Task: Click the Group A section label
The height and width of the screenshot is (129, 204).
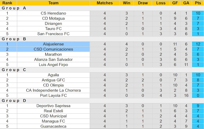Action: coord(14,8)
